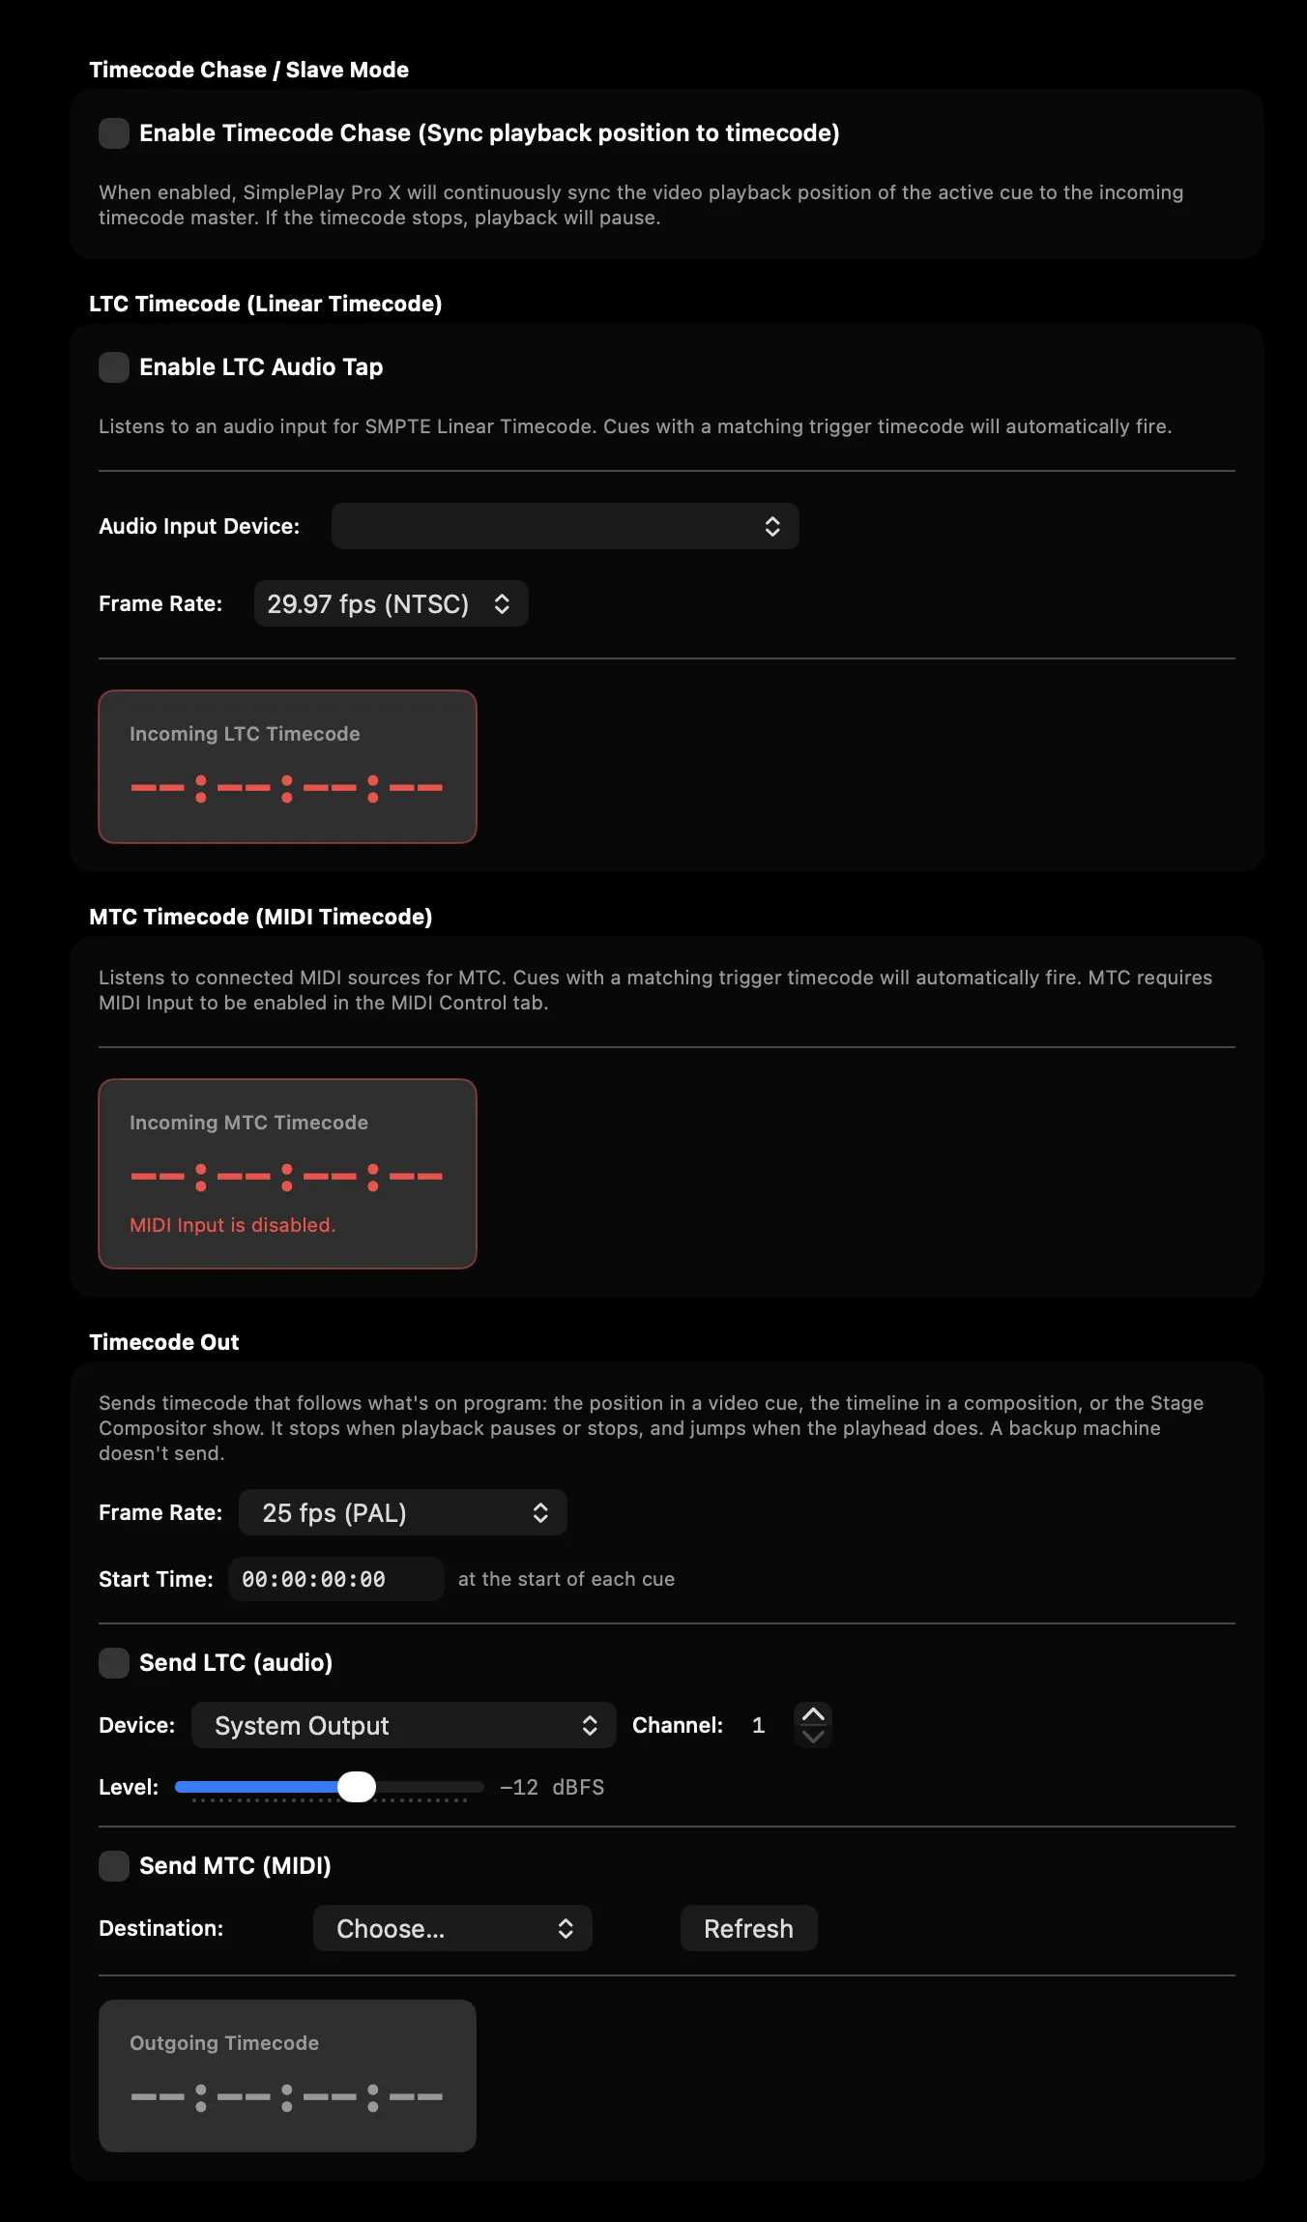Click the MIDI Input is disabled warning
Screen dimensions: 1307x2222
232,1225
